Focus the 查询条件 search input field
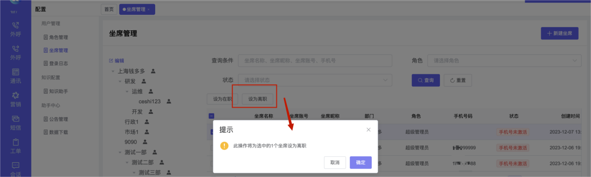 pos(315,60)
